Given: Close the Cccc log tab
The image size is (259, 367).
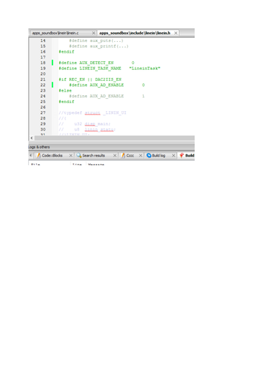Looking at the screenshot, I should (x=140, y=156).
